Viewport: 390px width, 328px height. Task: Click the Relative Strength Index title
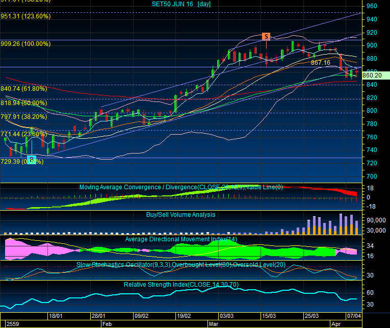tap(181, 285)
